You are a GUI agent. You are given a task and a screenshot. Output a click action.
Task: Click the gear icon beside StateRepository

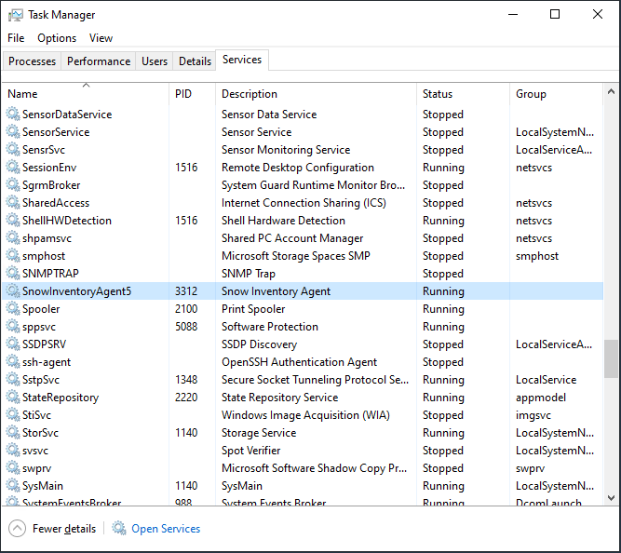point(13,398)
